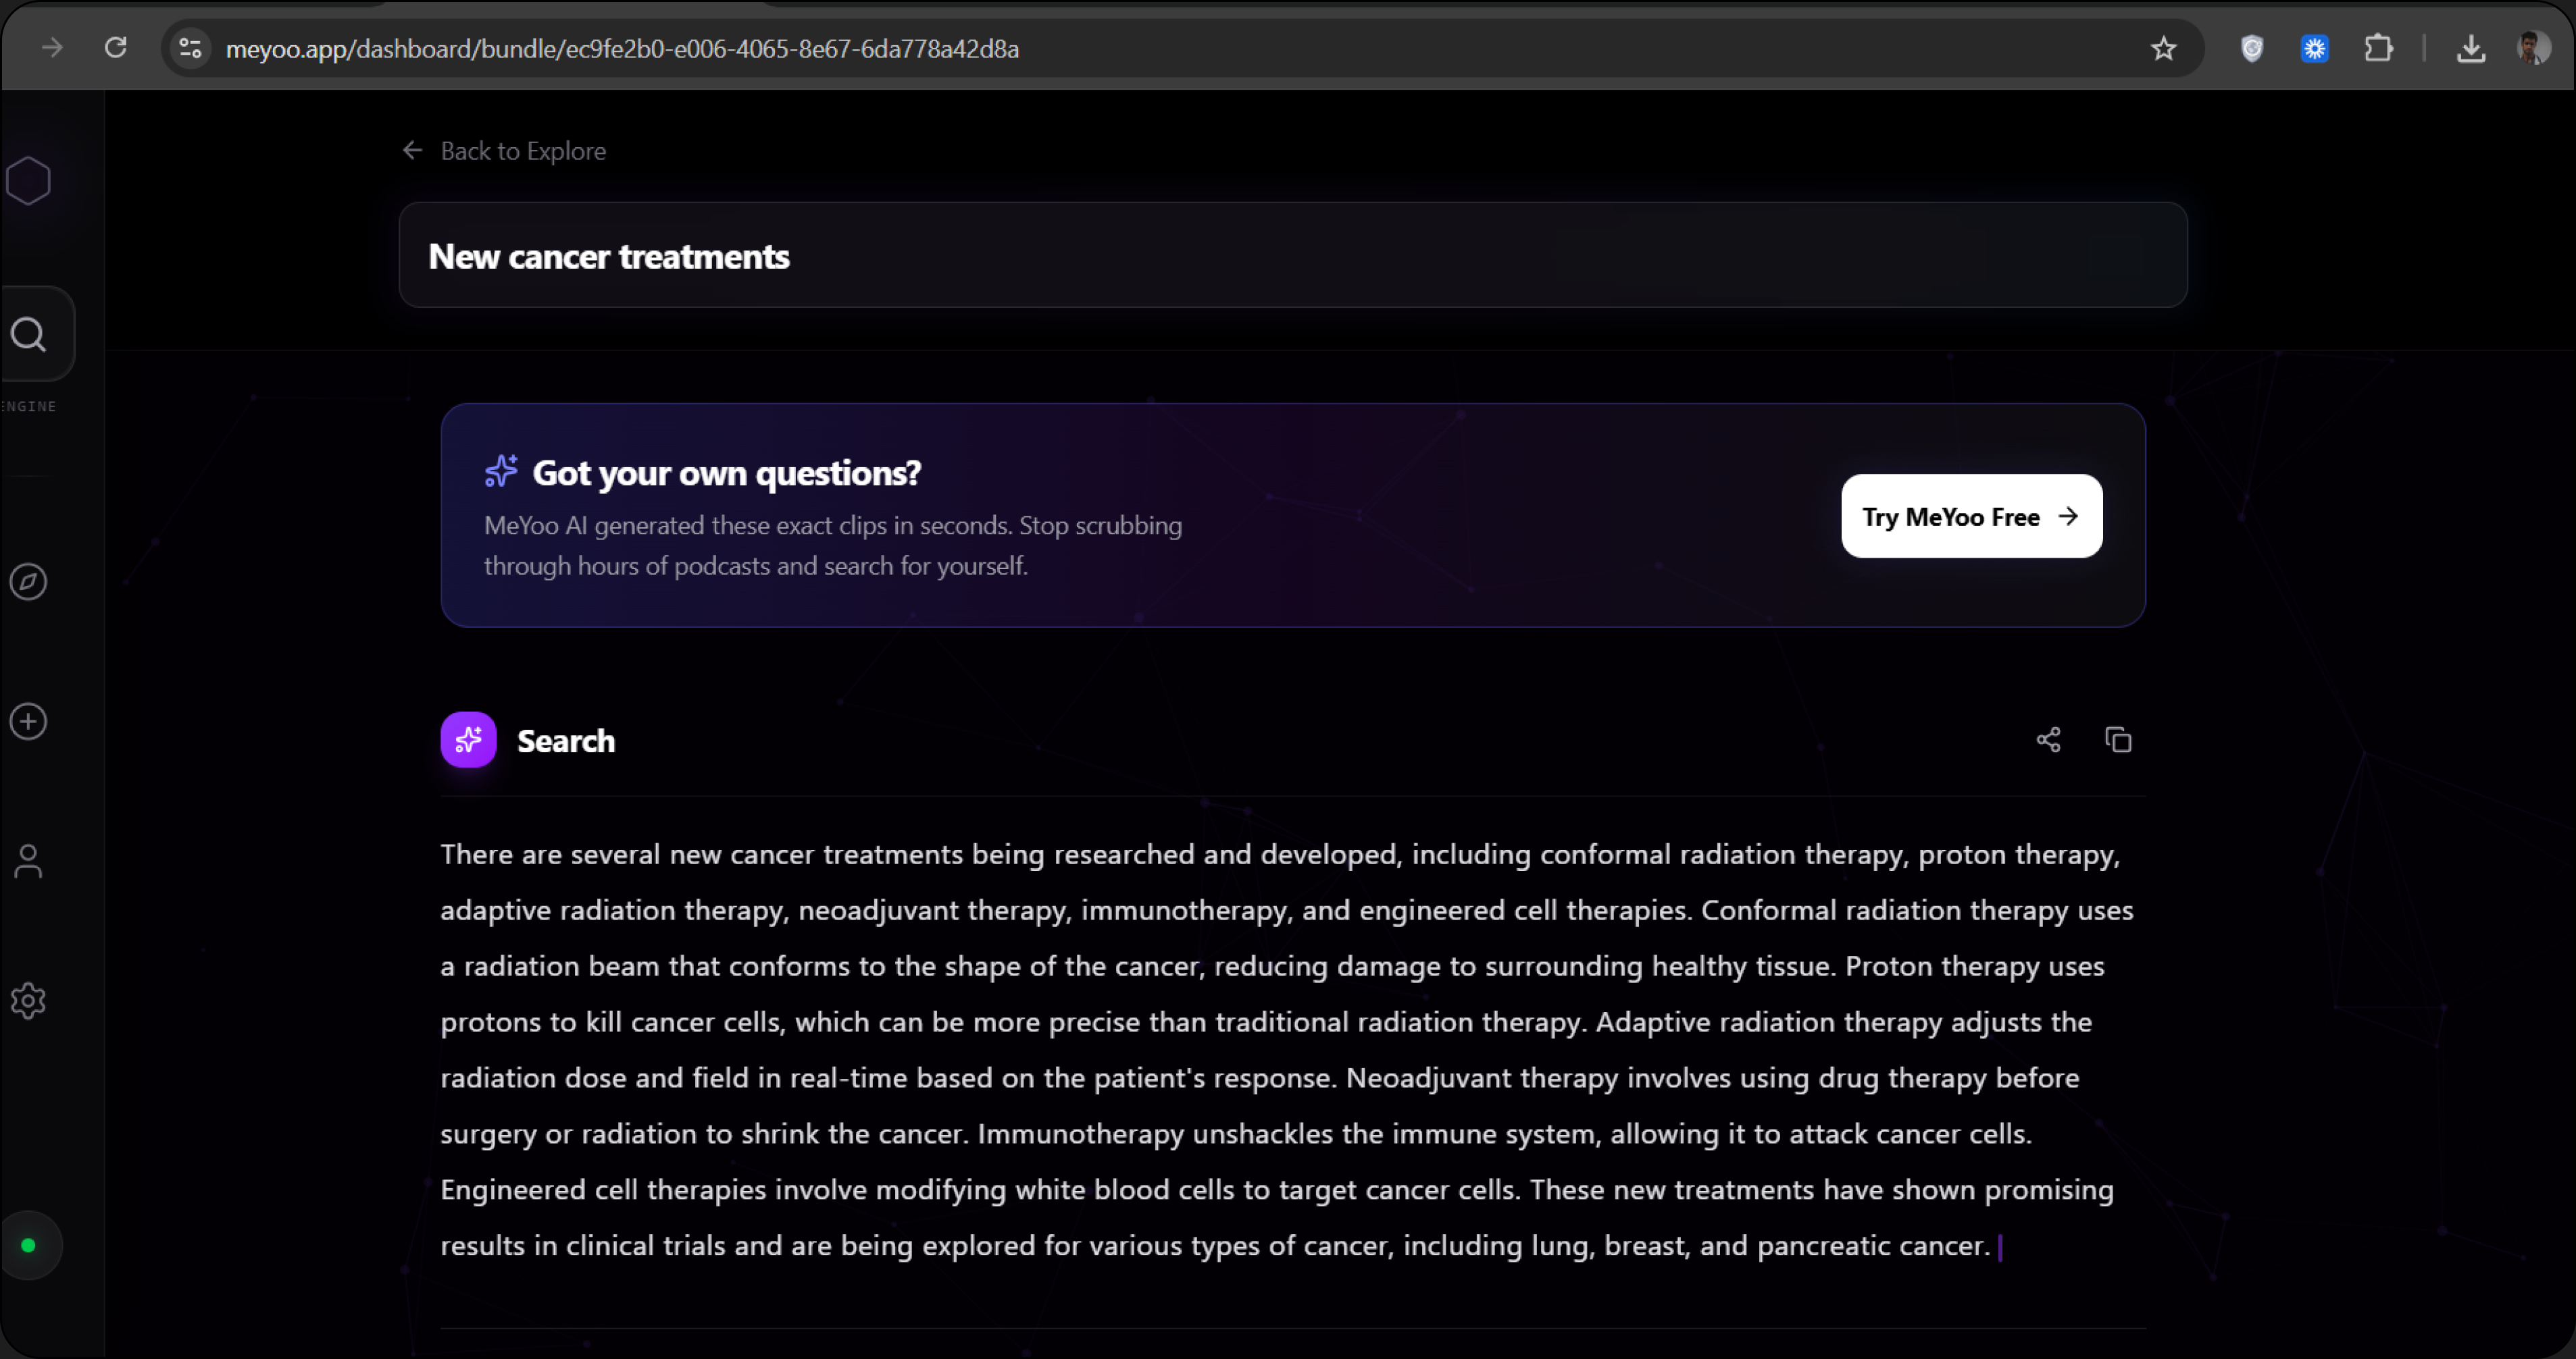Open site information in the address bar
Image resolution: width=2576 pixels, height=1359 pixels.
(x=190, y=48)
